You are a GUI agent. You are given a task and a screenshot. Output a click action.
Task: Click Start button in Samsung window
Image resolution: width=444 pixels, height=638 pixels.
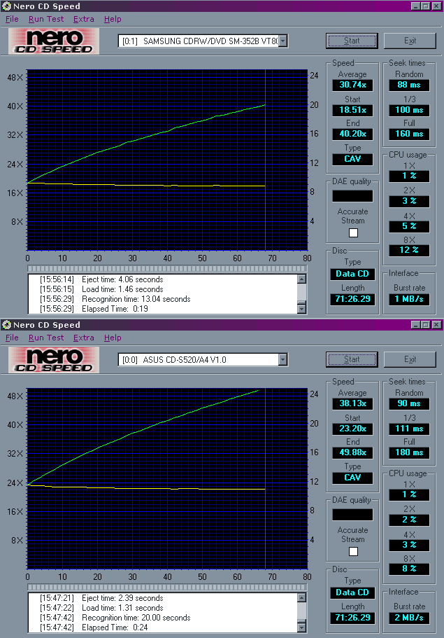(352, 41)
